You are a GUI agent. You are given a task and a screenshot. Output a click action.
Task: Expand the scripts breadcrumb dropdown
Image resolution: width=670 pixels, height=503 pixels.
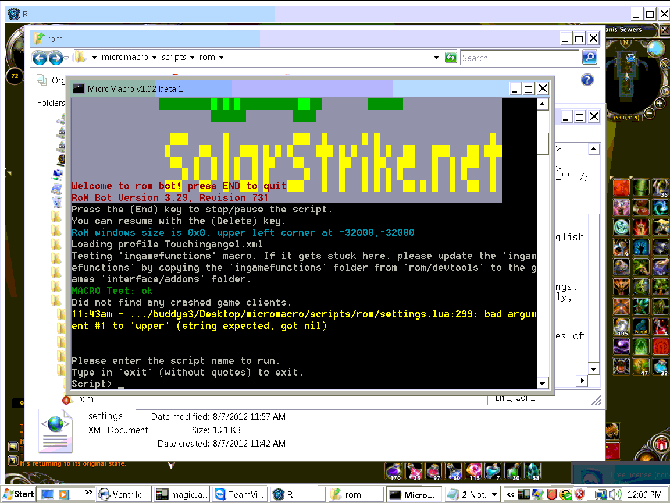tap(192, 58)
